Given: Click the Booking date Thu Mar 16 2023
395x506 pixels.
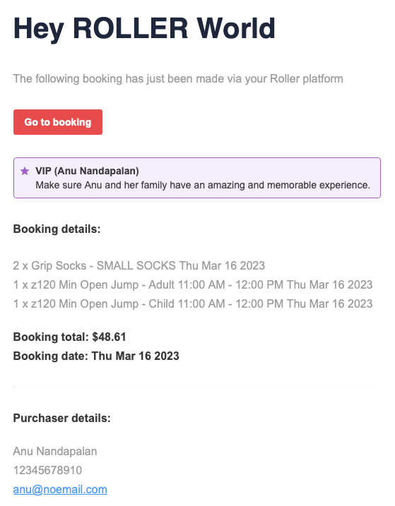Looking at the screenshot, I should [96, 356].
